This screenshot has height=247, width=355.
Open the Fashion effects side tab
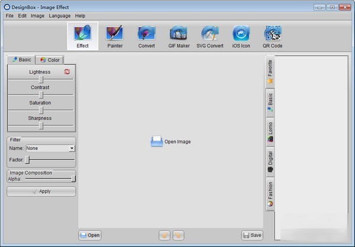(270, 194)
